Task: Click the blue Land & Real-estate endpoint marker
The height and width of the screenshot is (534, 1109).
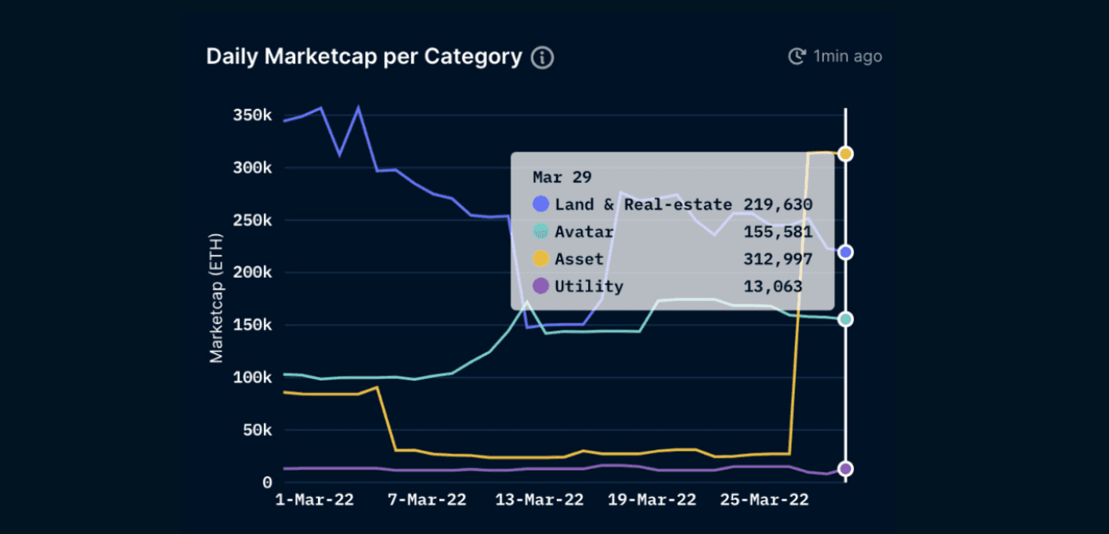Action: coord(845,252)
